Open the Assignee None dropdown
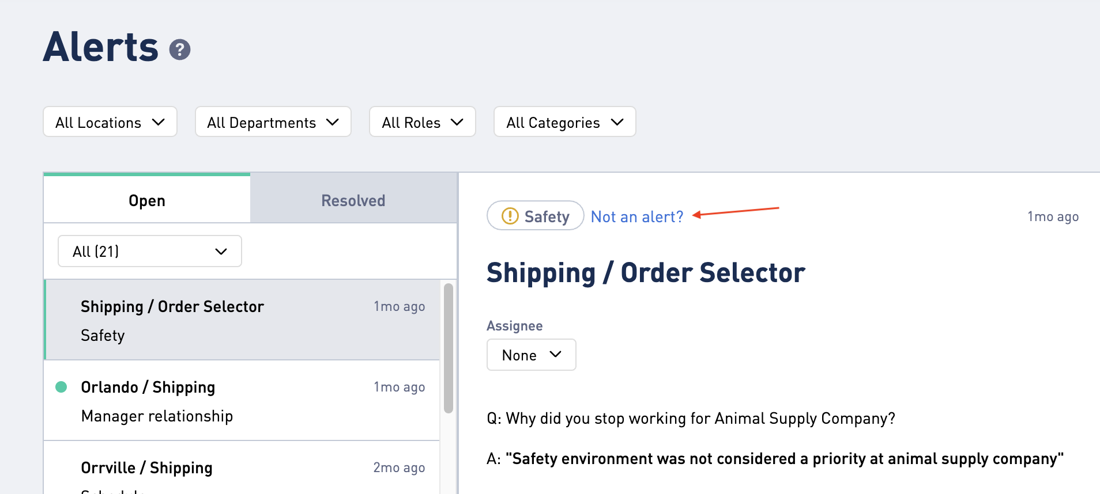The image size is (1100, 494). pyautogui.click(x=532, y=355)
